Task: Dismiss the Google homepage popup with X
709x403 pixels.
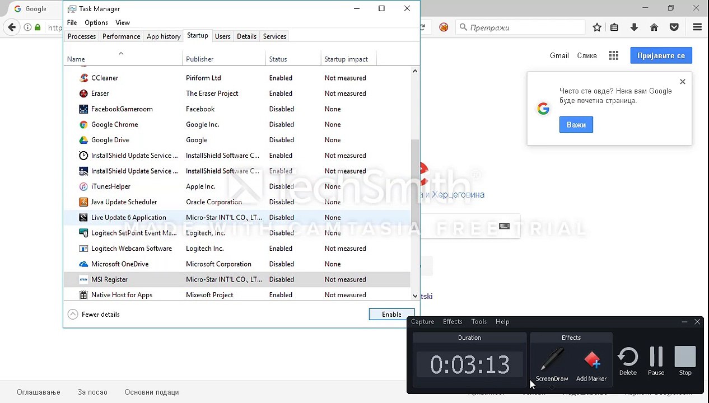Action: (683, 82)
